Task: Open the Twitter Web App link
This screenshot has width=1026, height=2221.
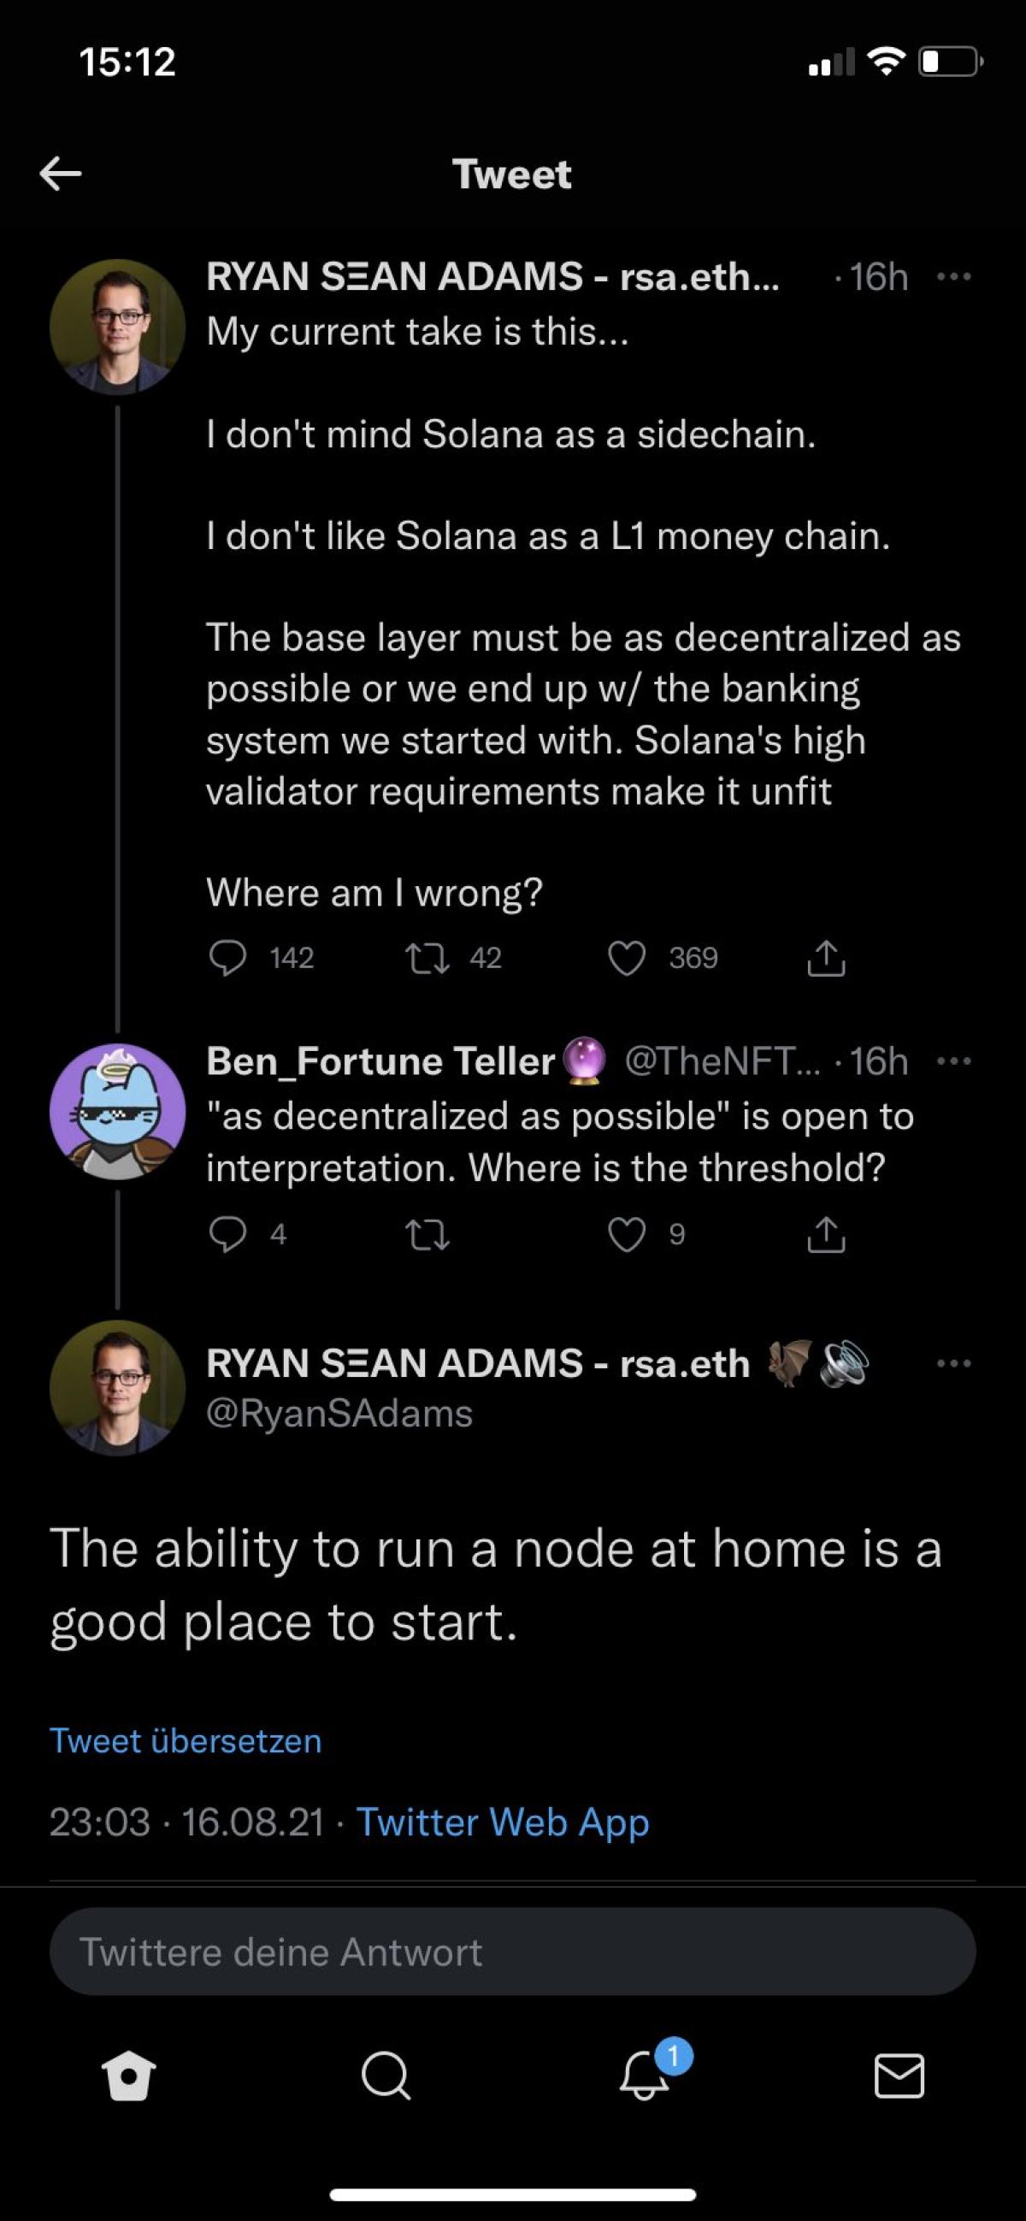Action: (503, 1822)
